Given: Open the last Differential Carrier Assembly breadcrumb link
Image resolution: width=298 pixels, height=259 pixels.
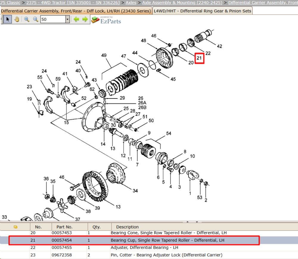Looking at the screenshot, I should click(x=263, y=3).
